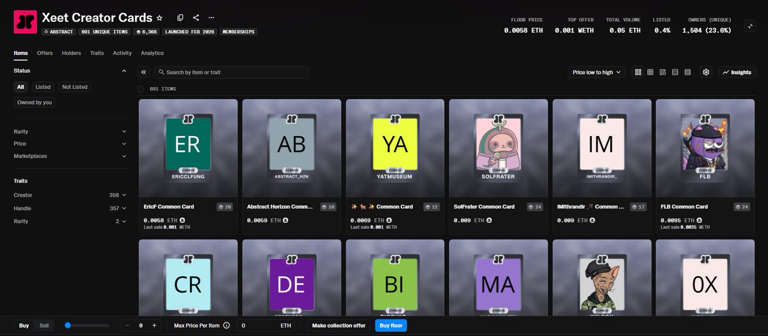The width and height of the screenshot is (768, 336).
Task: Open the Analytics tab
Action: click(152, 53)
